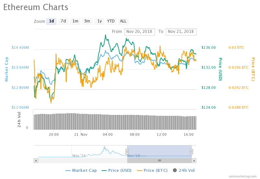Click the Nov '16 navigator label

[79, 156]
